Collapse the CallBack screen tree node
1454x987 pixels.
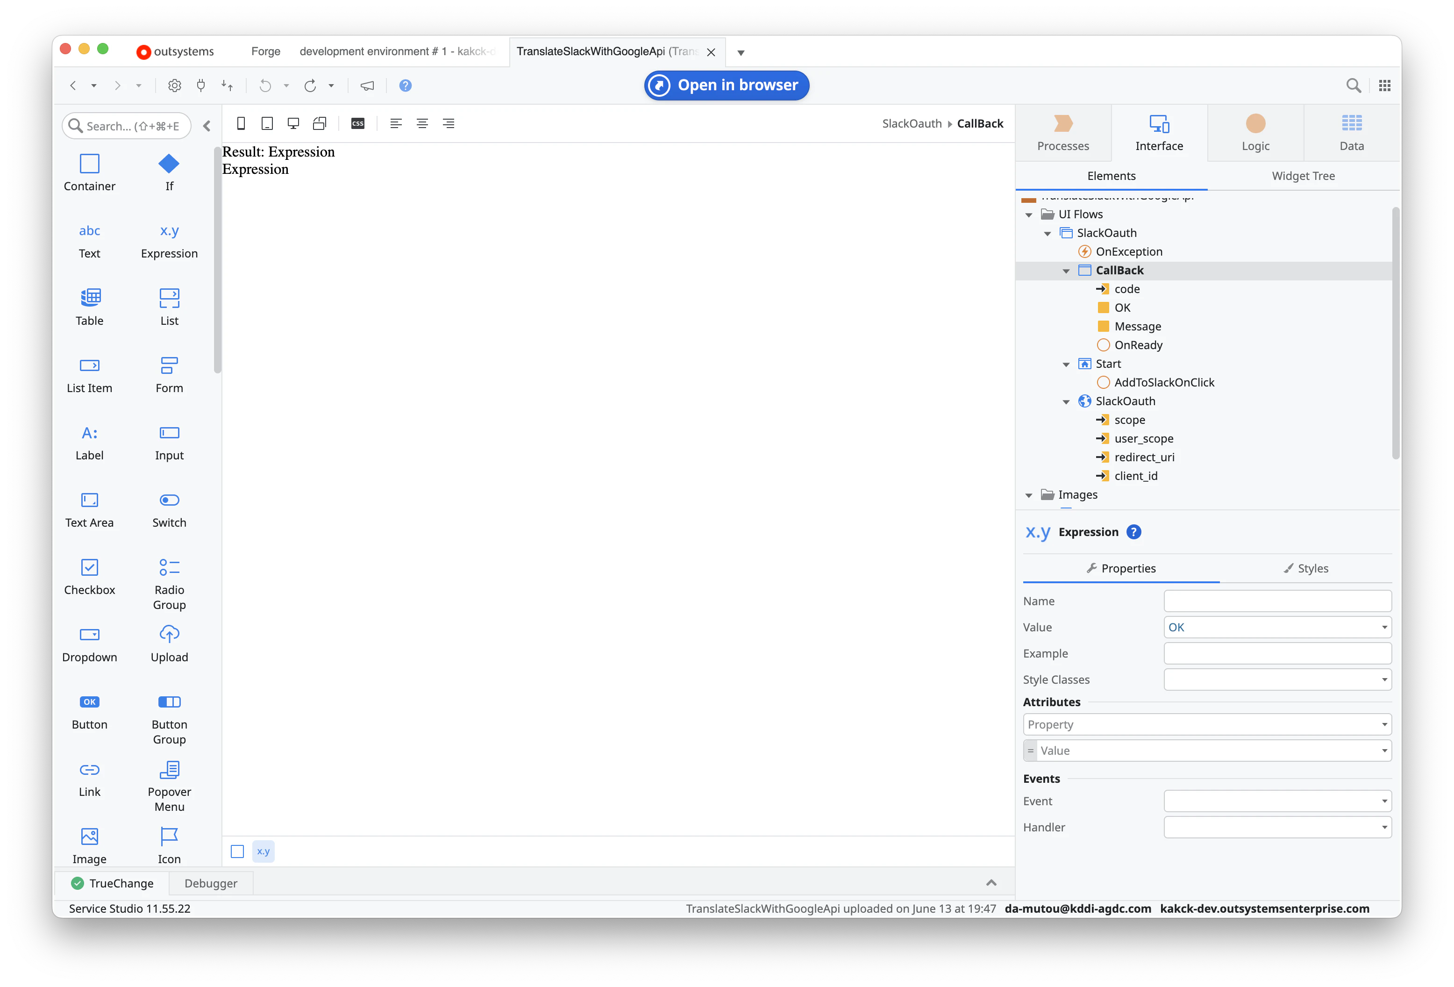point(1066,271)
